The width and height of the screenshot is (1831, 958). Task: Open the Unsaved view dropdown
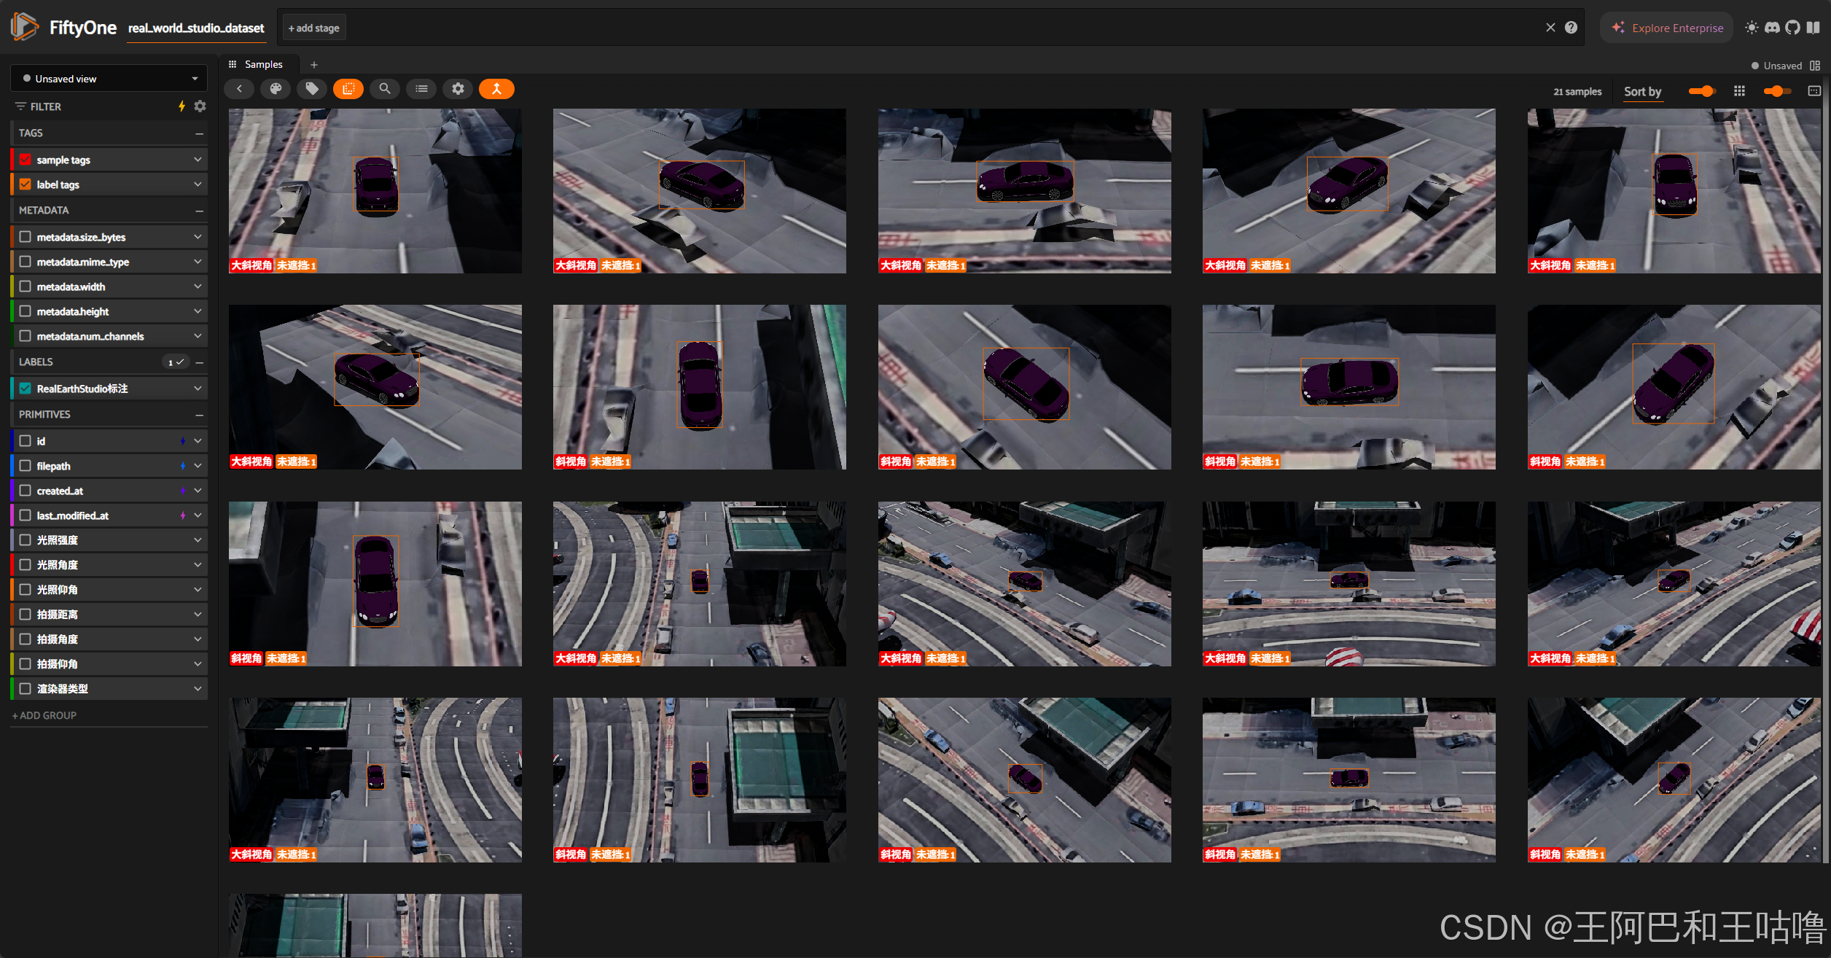coord(109,79)
